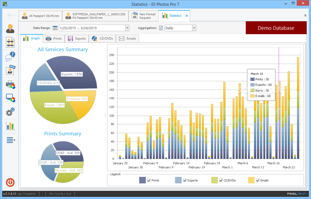Open the monitor color calibration icon
The image size is (311, 199).
point(10,98)
